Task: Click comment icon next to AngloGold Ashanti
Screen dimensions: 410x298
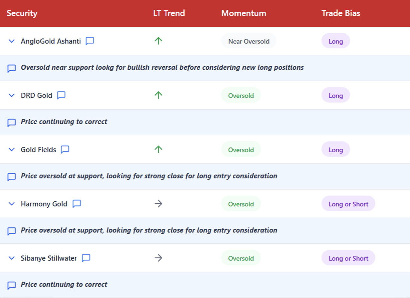Action: [90, 41]
